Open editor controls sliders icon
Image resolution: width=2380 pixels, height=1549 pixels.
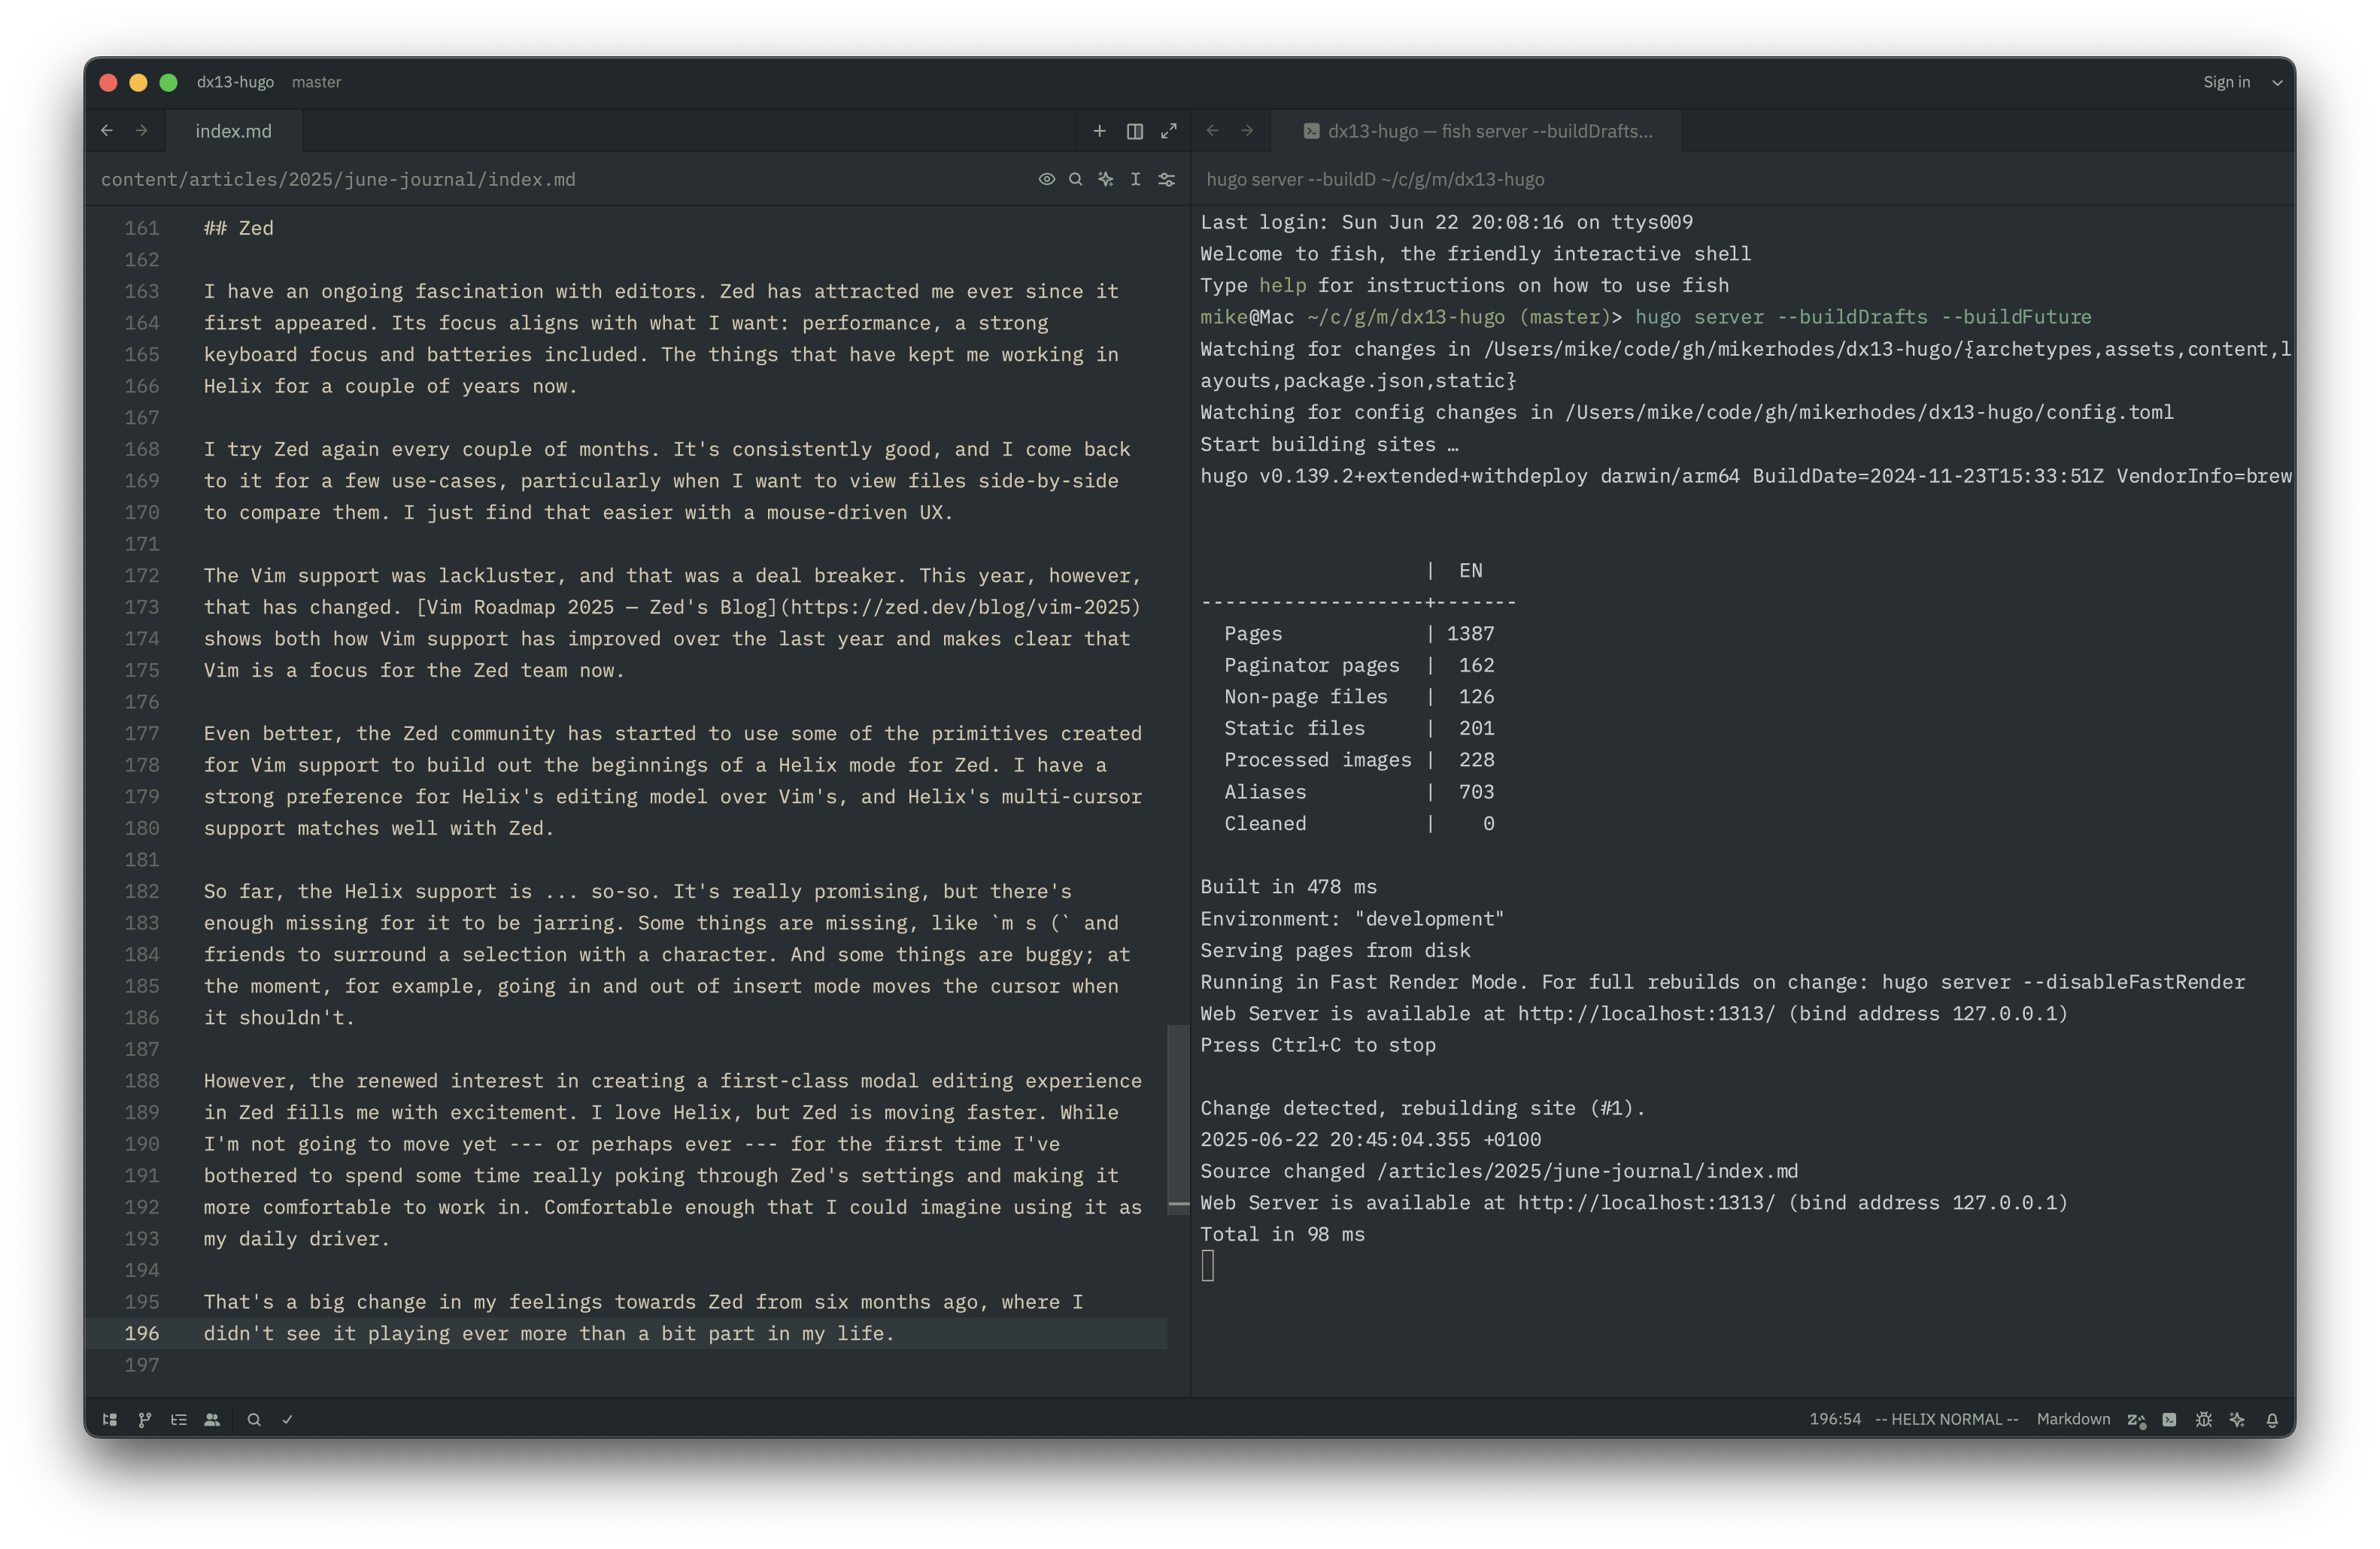click(x=1166, y=179)
